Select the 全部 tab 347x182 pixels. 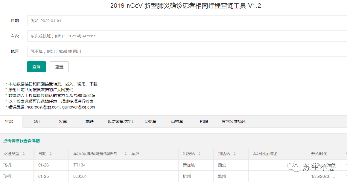coord(9,121)
